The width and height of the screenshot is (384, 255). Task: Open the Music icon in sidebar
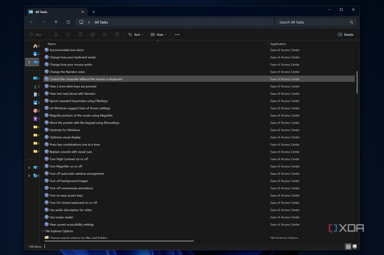coord(35,111)
